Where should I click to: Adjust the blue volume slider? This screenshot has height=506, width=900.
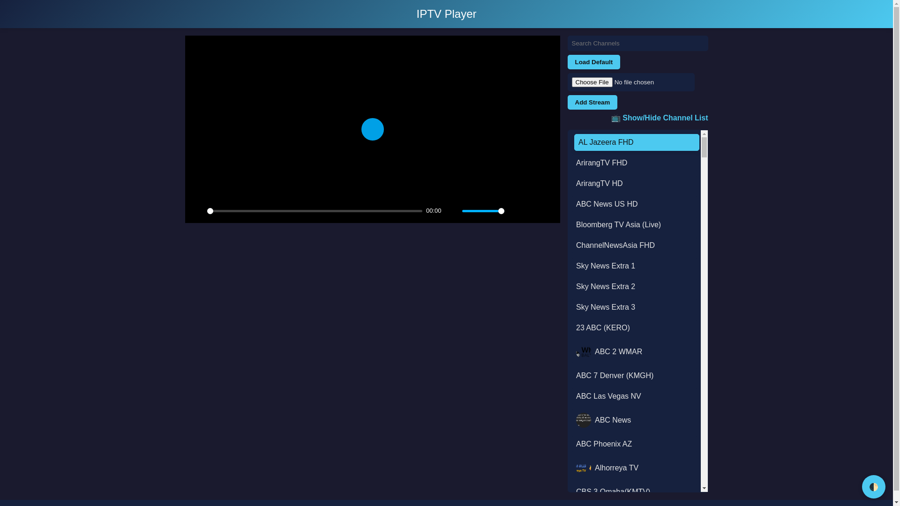pos(483,211)
